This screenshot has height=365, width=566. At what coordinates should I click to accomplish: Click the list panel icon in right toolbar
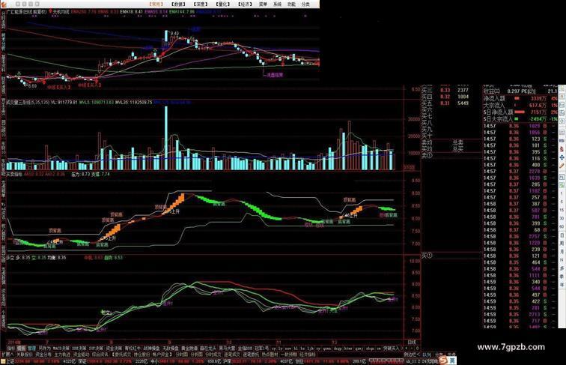[x=562, y=132]
